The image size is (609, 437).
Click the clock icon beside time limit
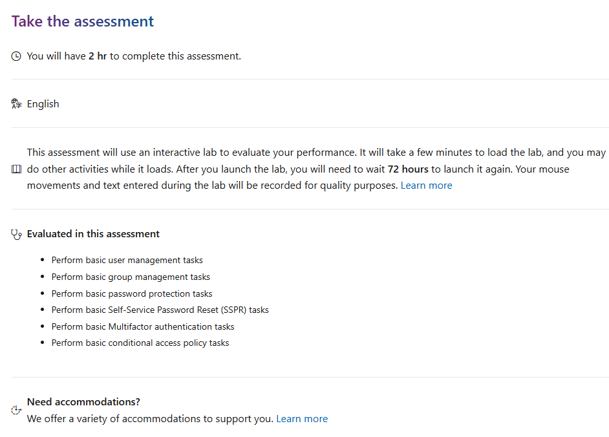[x=16, y=56]
